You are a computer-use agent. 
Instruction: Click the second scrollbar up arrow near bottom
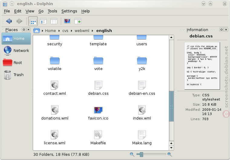[x=171, y=143]
